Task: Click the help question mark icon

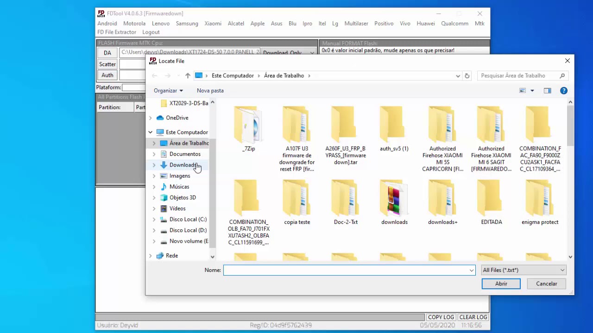Action: click(563, 91)
